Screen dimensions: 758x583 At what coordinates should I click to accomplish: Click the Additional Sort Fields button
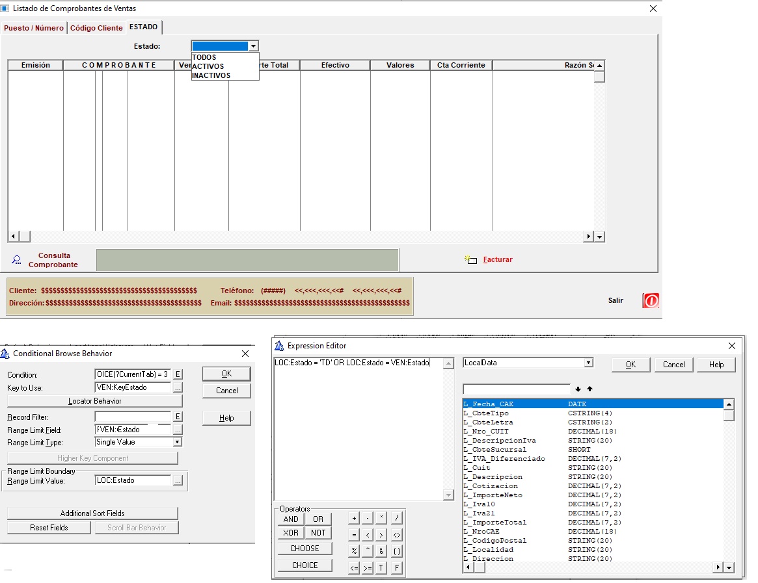[x=92, y=513]
